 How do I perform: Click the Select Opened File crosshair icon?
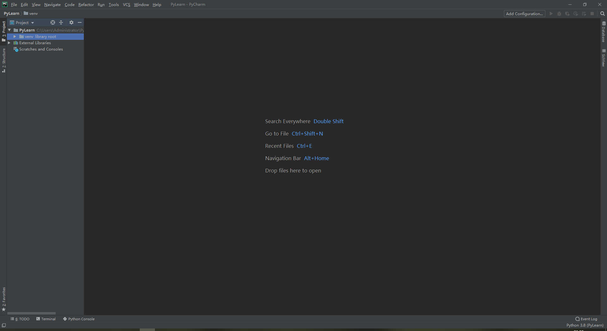coord(53,22)
